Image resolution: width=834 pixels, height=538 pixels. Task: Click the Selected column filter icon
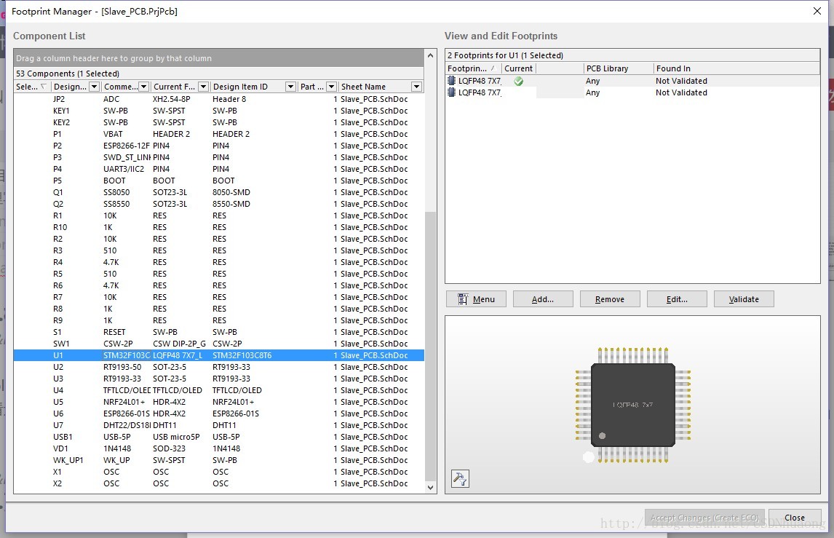click(42, 87)
